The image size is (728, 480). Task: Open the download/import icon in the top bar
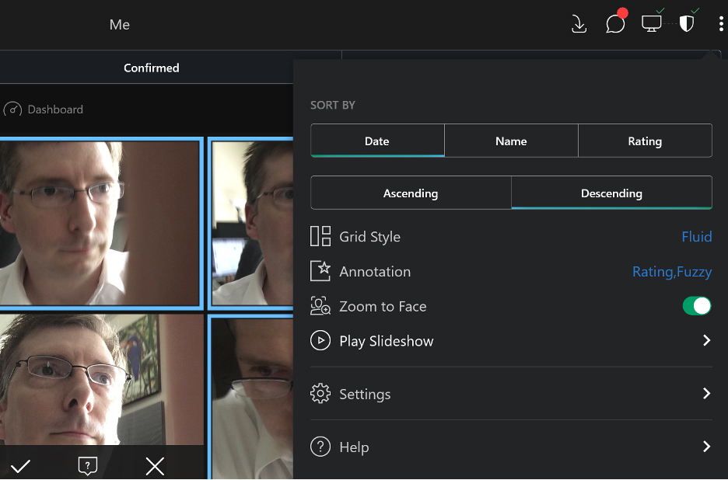click(x=579, y=24)
